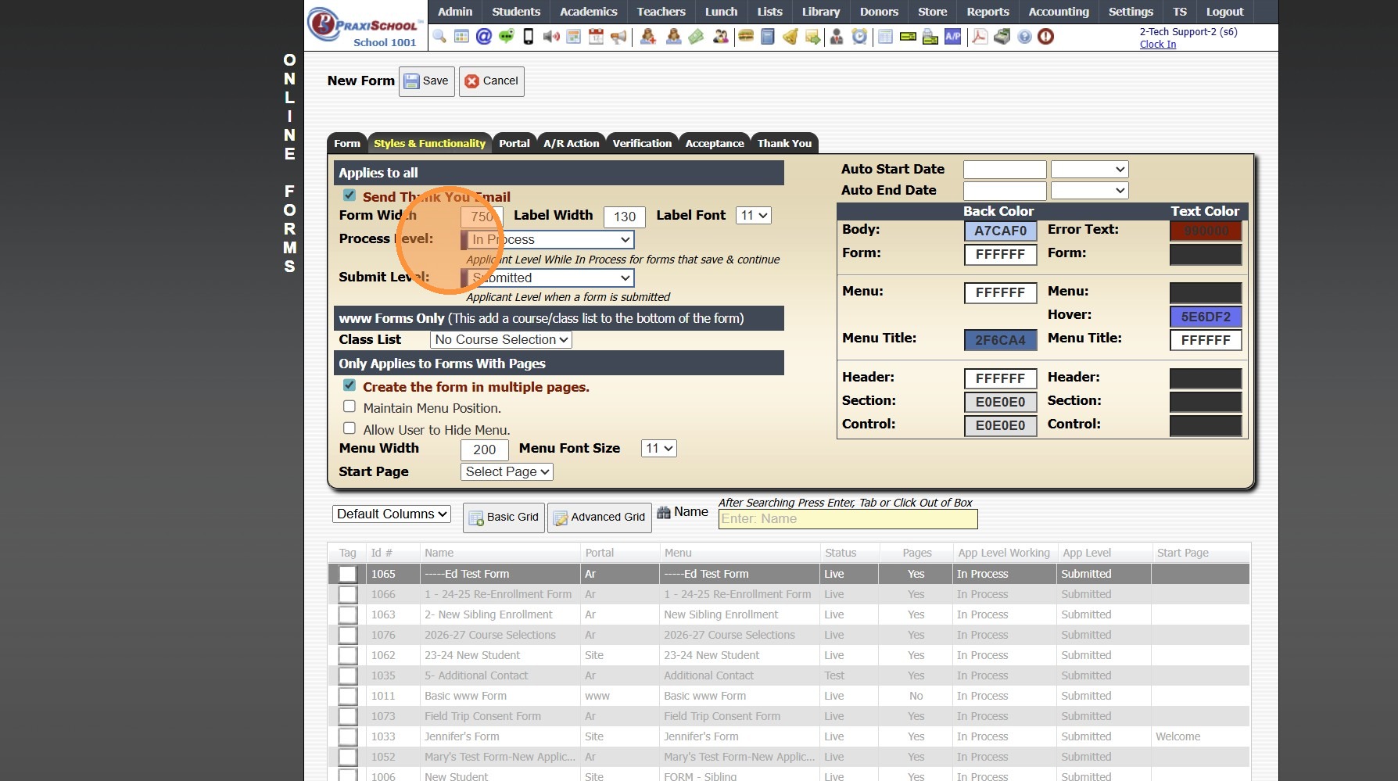The image size is (1398, 781).
Task: Click the red exclamation alert icon
Action: click(1045, 36)
